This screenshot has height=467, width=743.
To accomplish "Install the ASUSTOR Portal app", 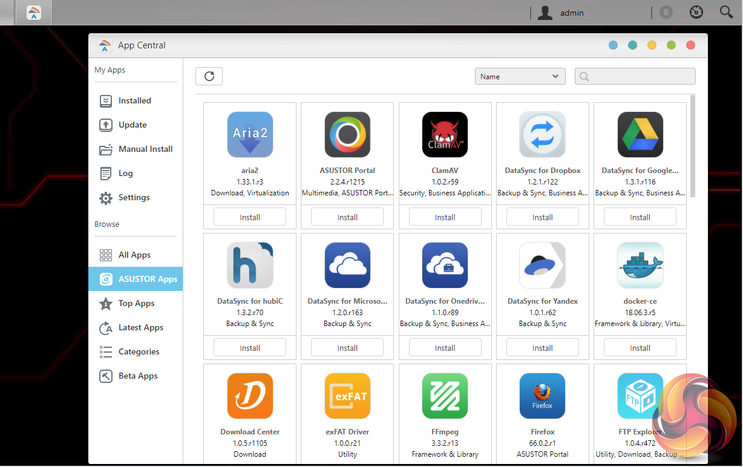I will [347, 217].
